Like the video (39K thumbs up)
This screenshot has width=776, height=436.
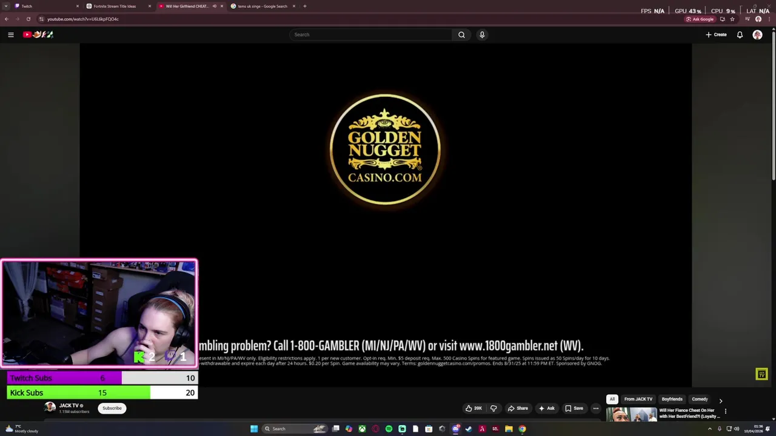point(473,408)
